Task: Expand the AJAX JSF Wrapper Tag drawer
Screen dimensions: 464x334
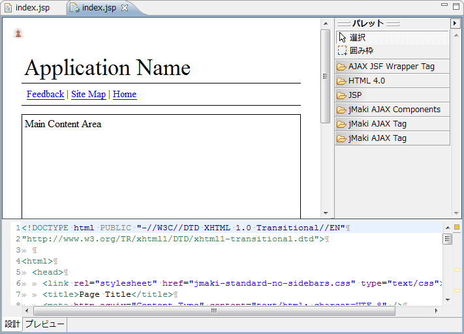Action: [392, 67]
